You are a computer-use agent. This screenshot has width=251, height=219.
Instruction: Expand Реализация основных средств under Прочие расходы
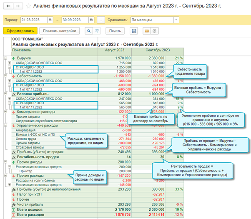click(x=10, y=185)
